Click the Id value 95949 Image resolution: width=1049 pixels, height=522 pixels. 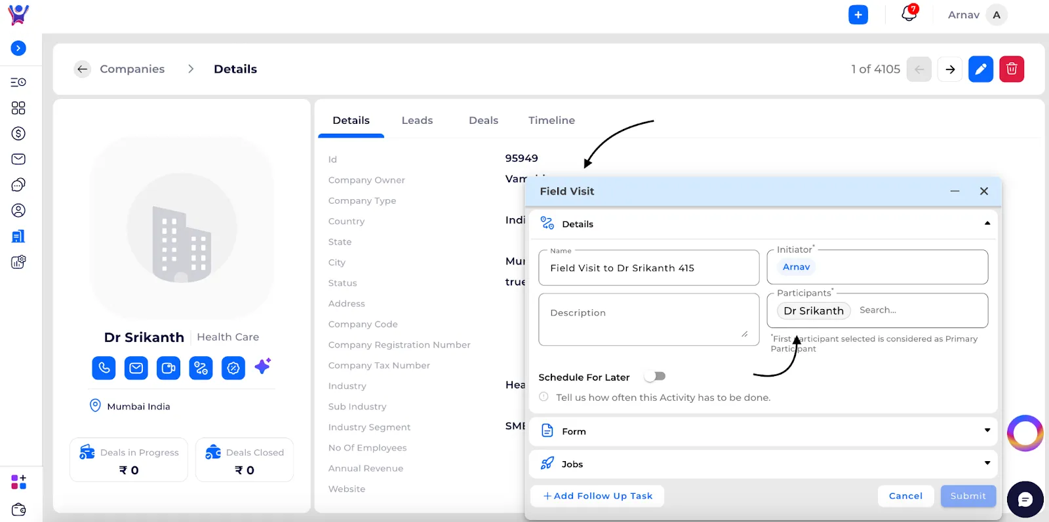click(x=521, y=158)
